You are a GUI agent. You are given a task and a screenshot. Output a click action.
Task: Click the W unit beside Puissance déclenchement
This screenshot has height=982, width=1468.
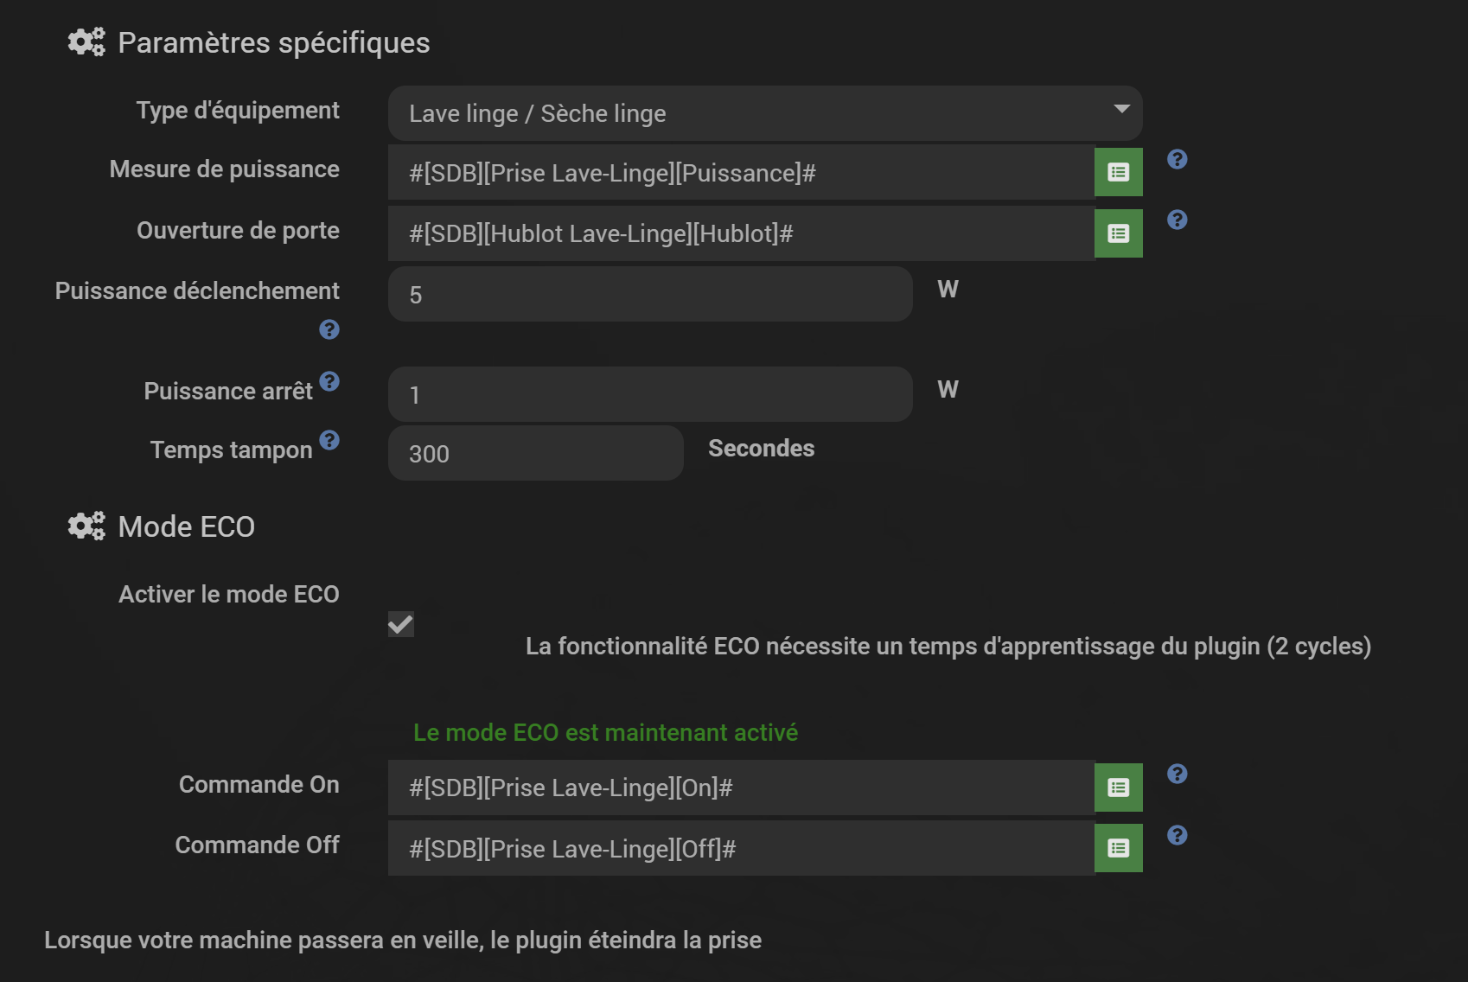[948, 289]
